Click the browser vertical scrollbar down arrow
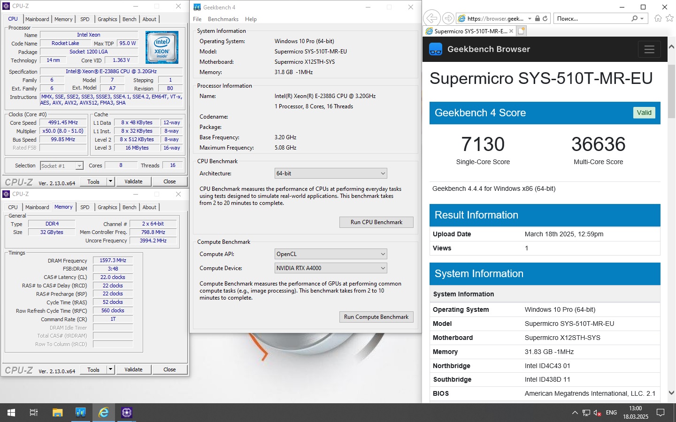Viewport: 676px width, 422px height. [671, 393]
